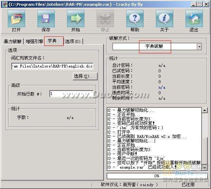Expand the 破解方式 dropdown arrow
This screenshot has height=189, width=211.
point(199,47)
